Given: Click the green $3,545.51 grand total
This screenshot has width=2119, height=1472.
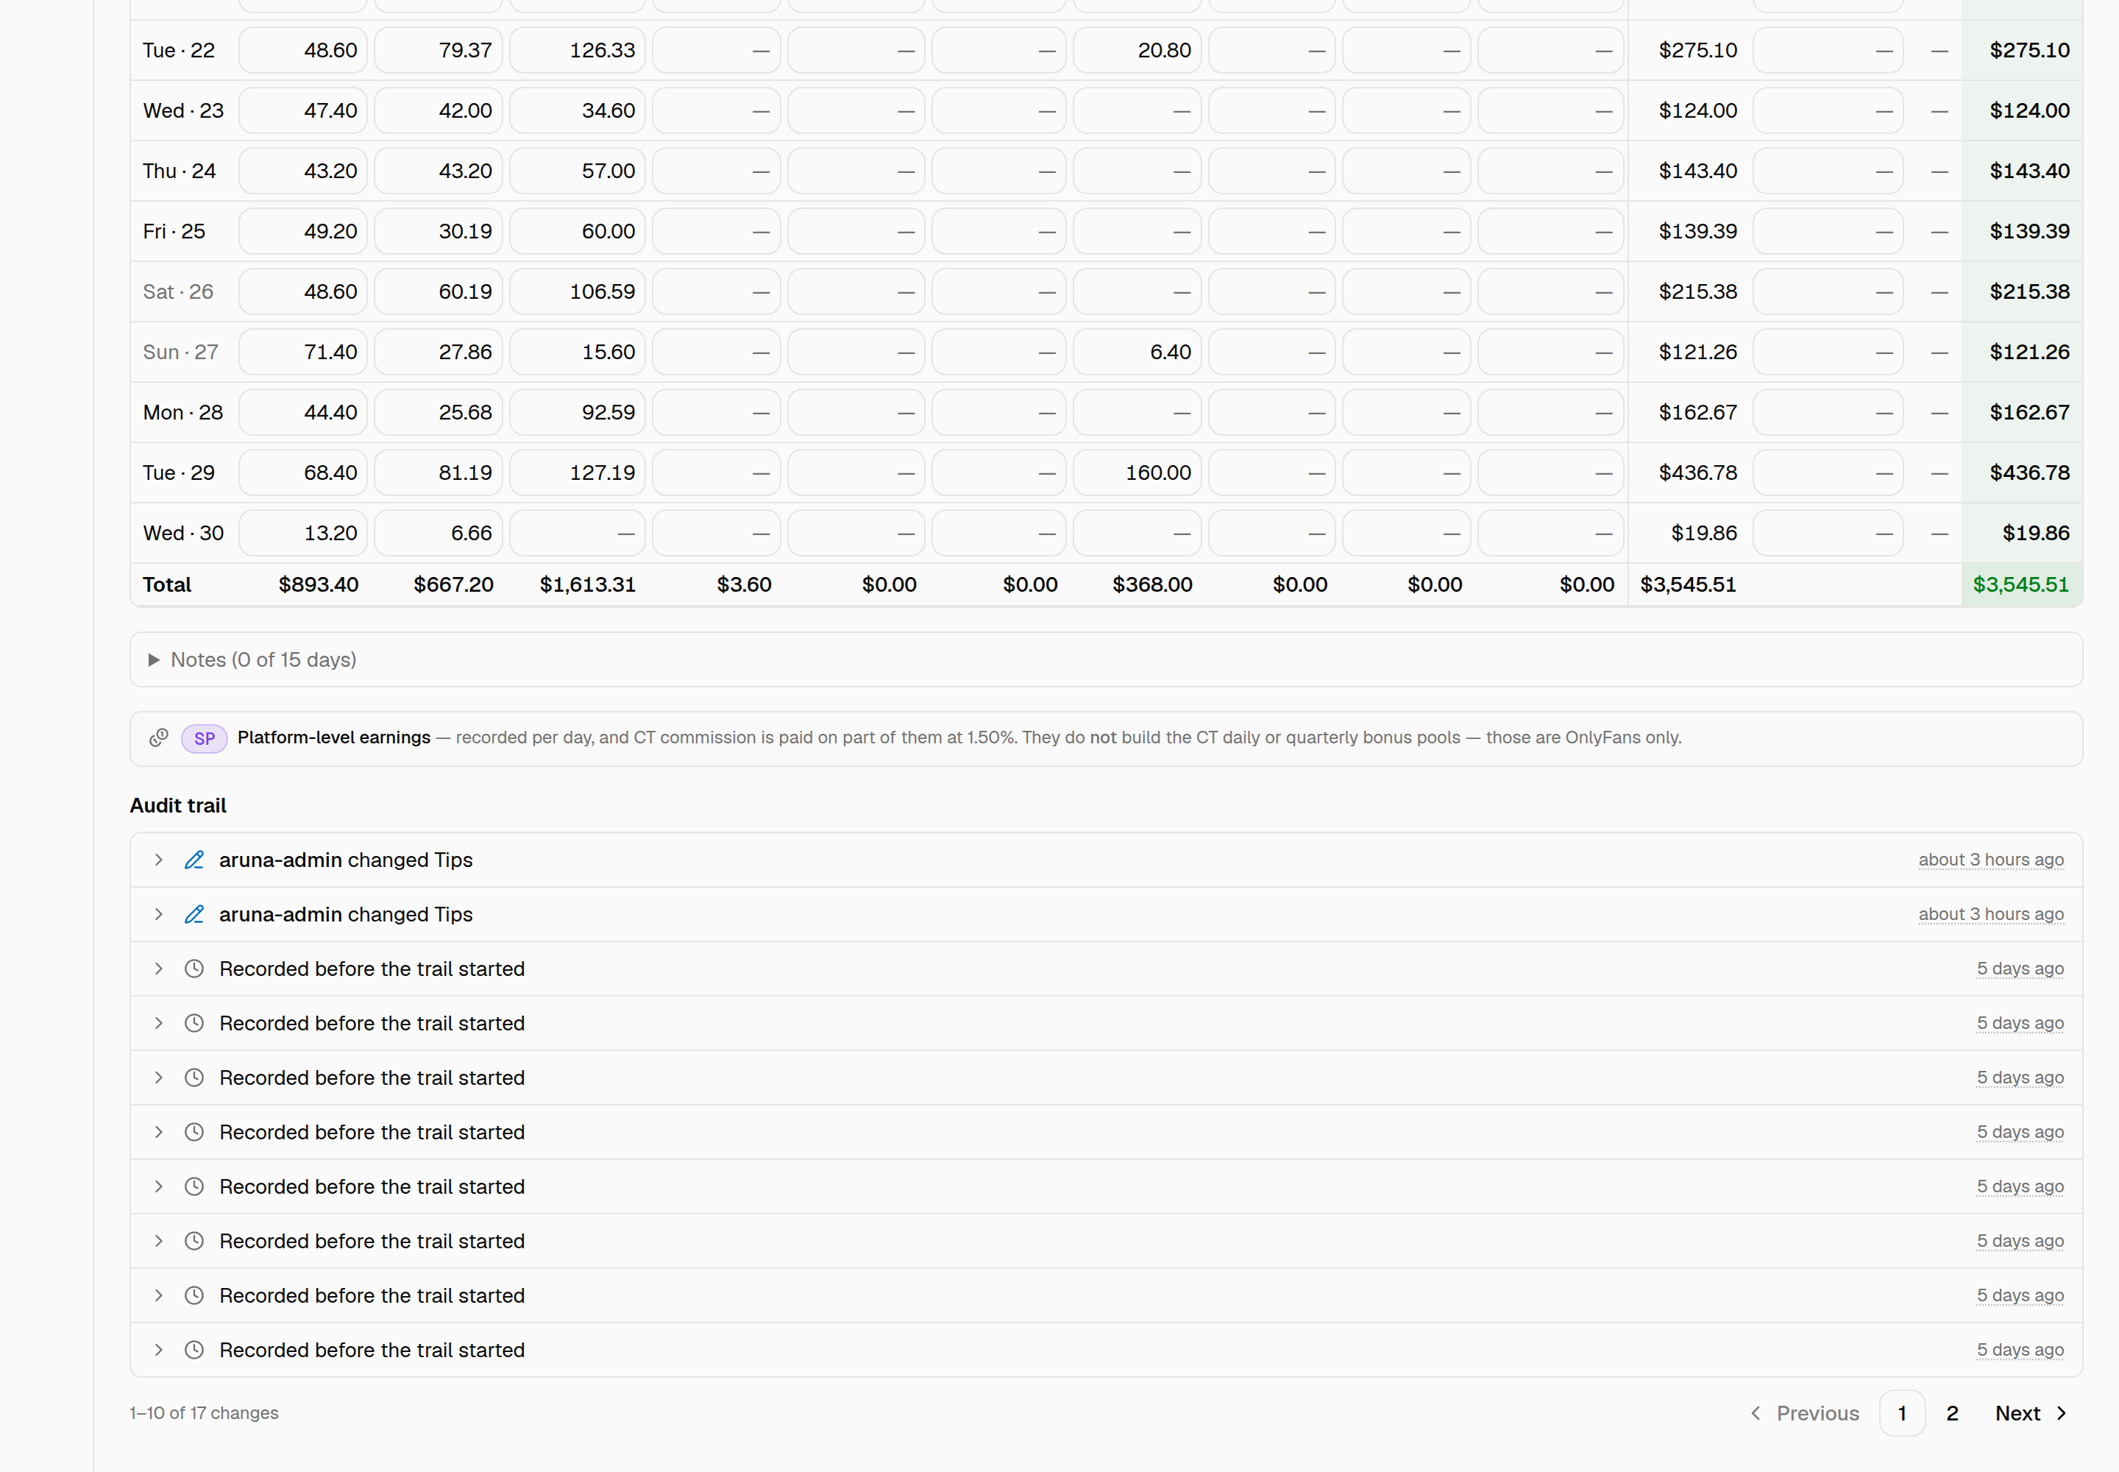Looking at the screenshot, I should click(2020, 584).
